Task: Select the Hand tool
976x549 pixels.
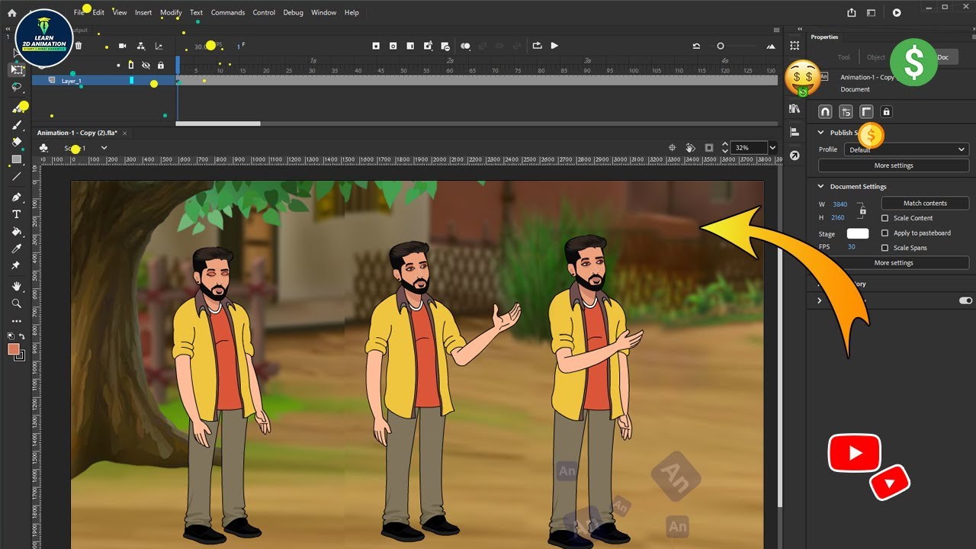Action: coord(16,286)
